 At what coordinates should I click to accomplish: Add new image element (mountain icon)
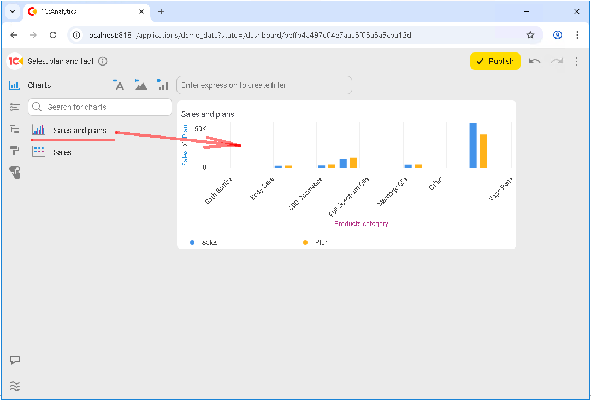click(x=141, y=85)
